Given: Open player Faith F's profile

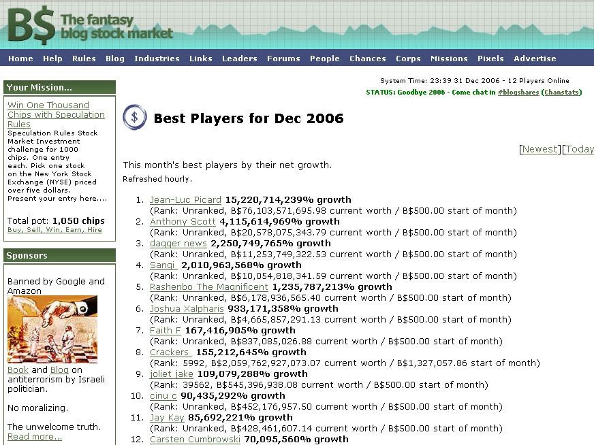Looking at the screenshot, I should coord(165,330).
